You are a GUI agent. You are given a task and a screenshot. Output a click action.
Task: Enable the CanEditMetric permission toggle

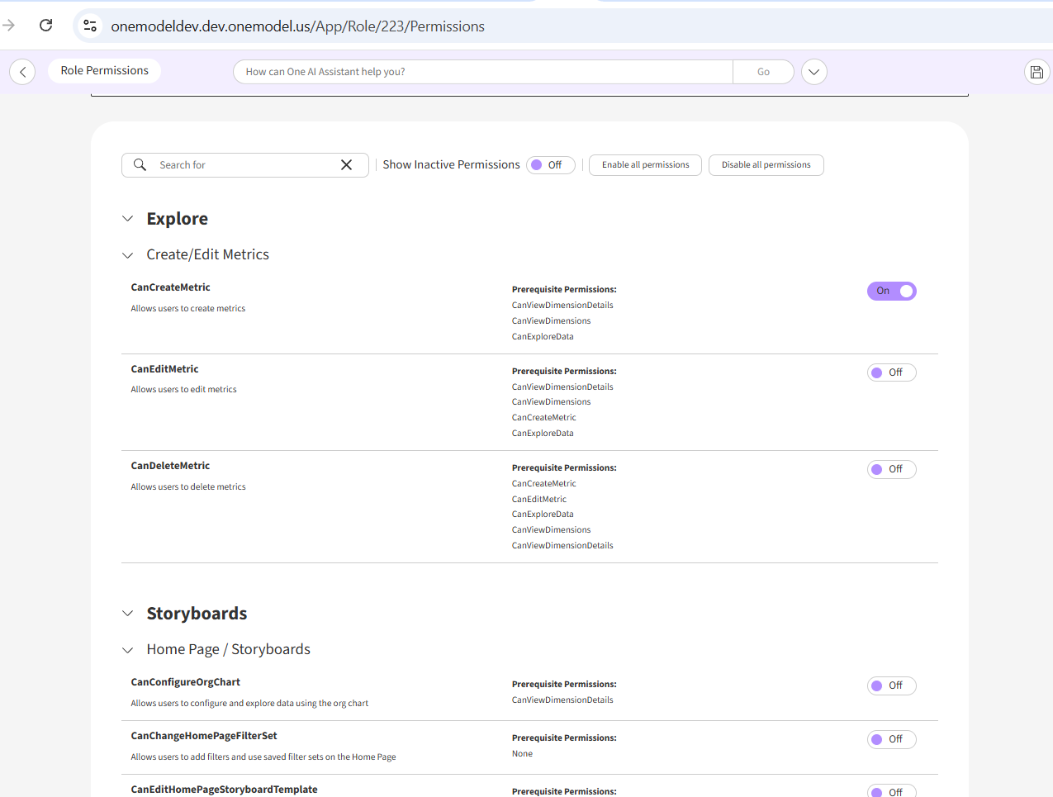pyautogui.click(x=891, y=372)
